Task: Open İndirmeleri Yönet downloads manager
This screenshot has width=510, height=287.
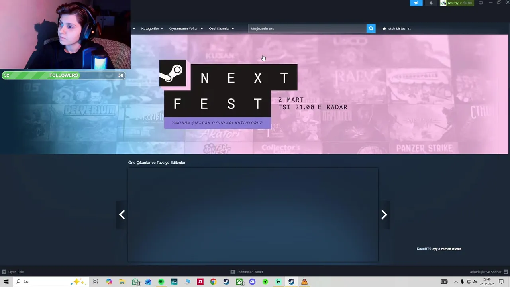Action: click(x=247, y=272)
